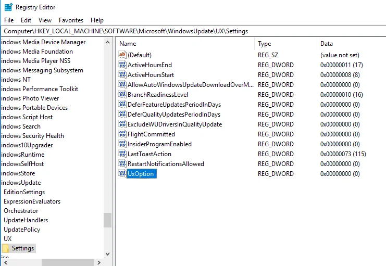Click the InsiderProgramEnabled DWORD icon
386x266 pixels.
pyautogui.click(x=122, y=144)
